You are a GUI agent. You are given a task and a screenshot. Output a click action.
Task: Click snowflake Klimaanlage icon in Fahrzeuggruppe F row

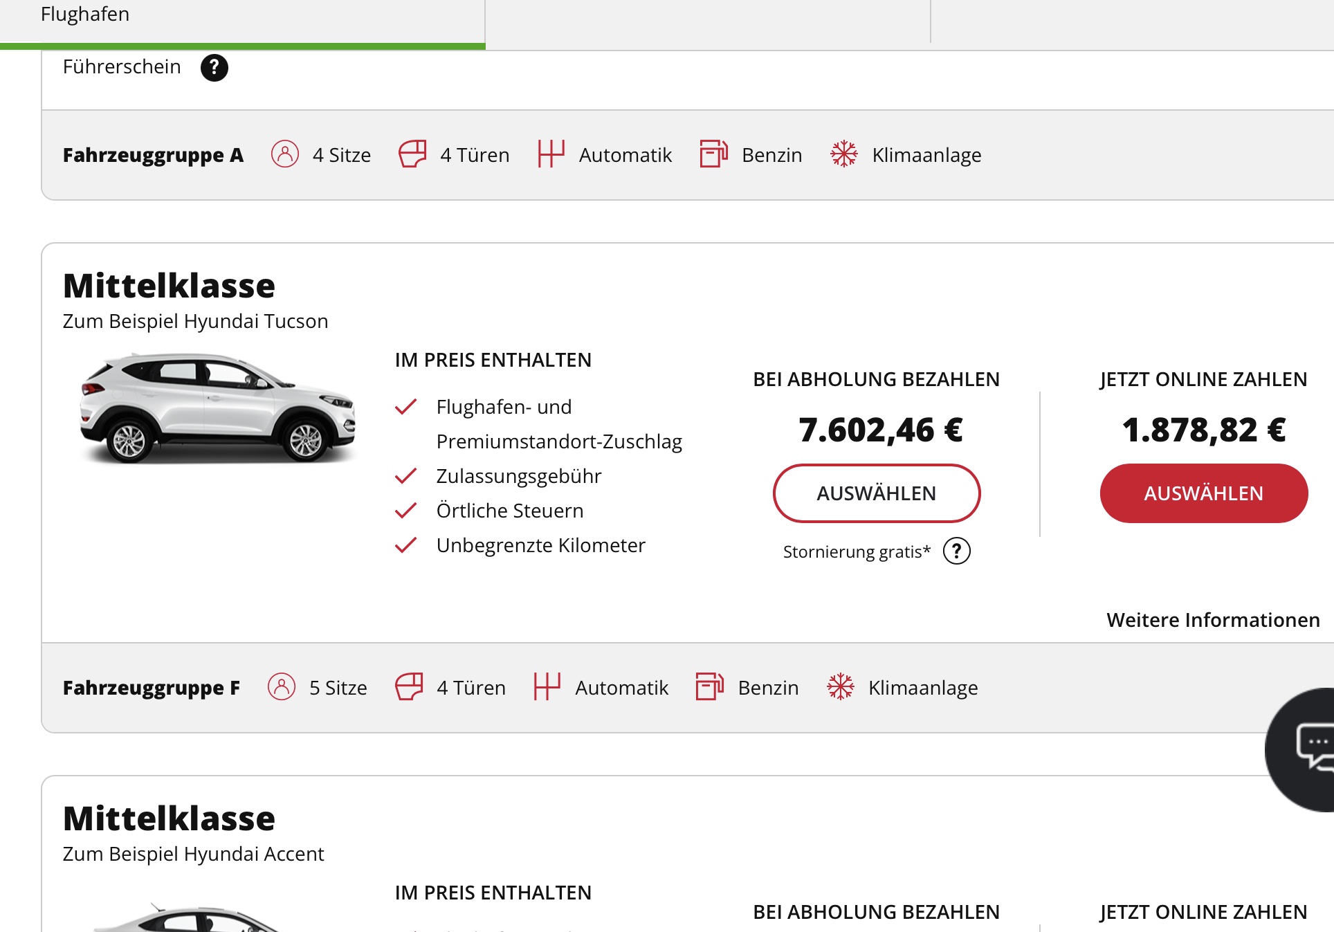coord(840,687)
